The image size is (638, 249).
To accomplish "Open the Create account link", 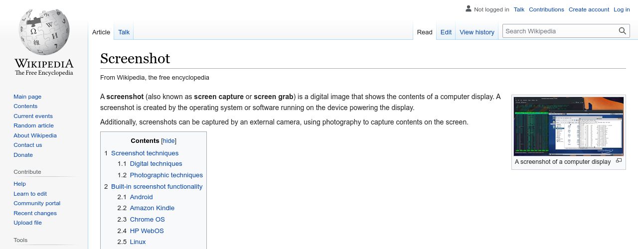I will pyautogui.click(x=589, y=9).
